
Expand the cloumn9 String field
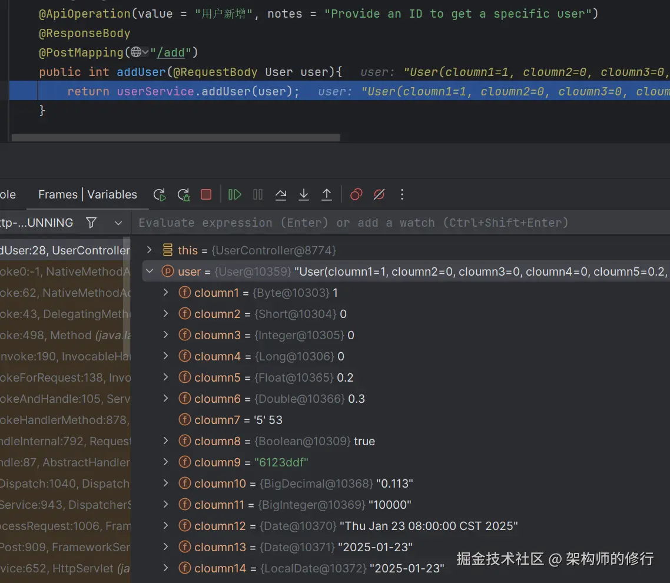[x=166, y=462]
